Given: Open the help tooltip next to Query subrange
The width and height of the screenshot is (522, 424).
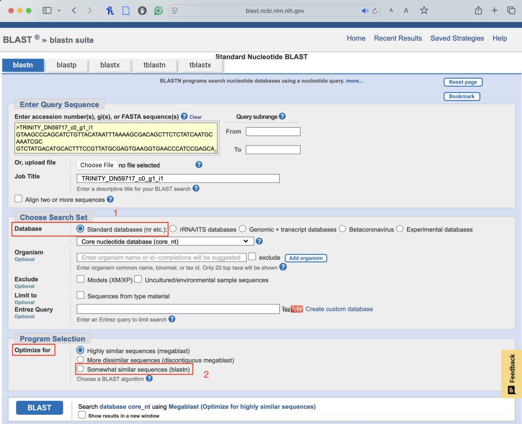Looking at the screenshot, I should [282, 116].
